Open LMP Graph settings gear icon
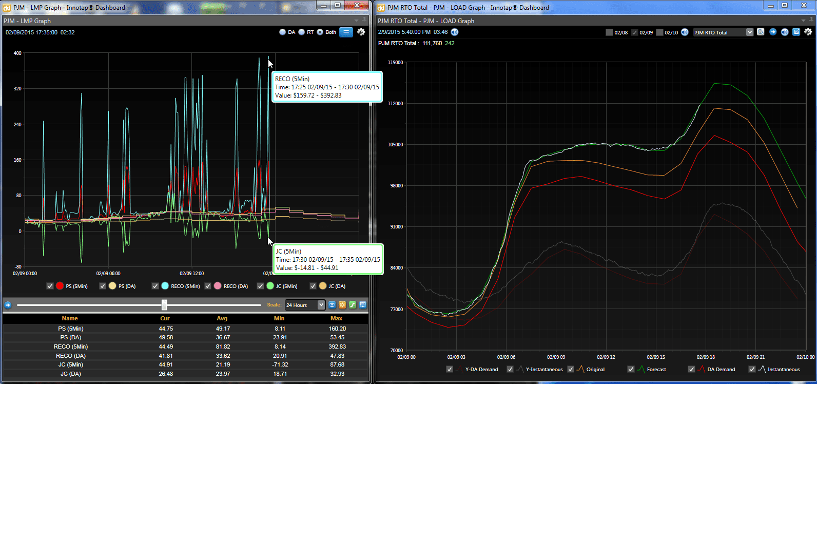 tap(361, 32)
